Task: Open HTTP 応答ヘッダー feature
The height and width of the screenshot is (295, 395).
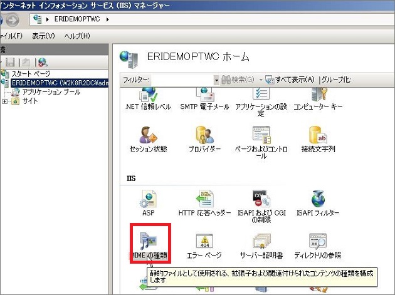Action: (205, 200)
